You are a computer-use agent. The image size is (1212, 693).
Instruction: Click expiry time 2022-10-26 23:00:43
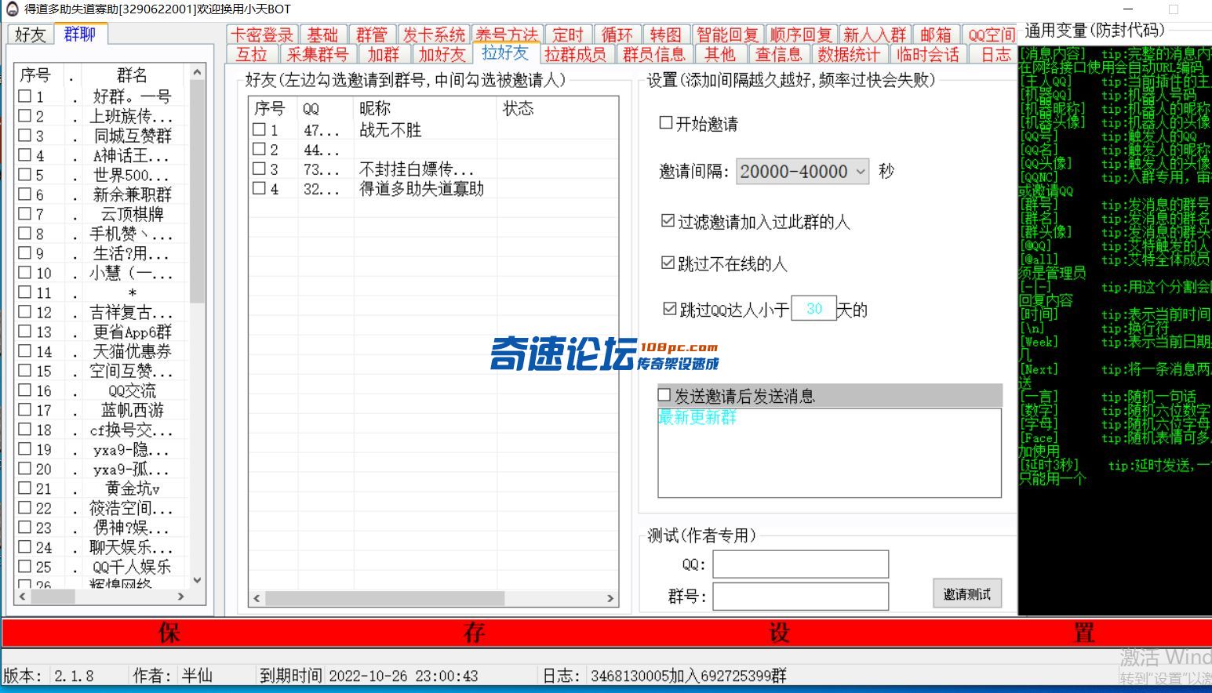(x=403, y=676)
